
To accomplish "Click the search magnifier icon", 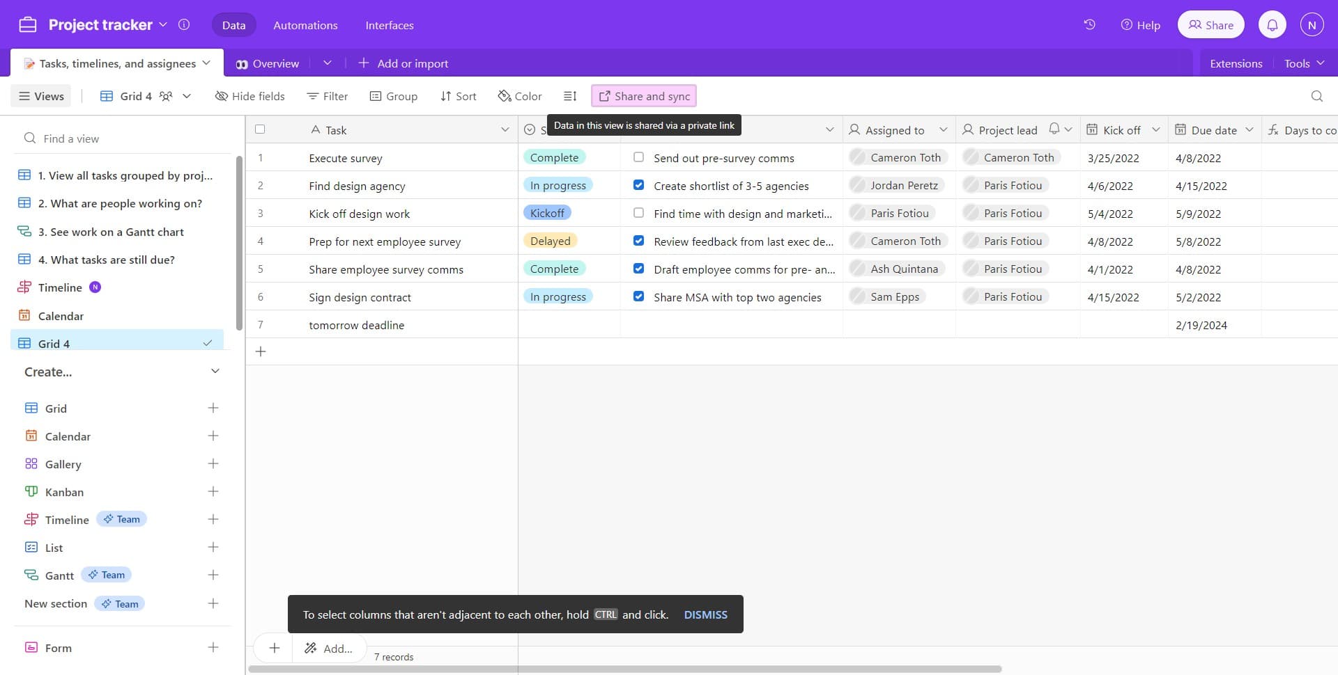I will [1316, 96].
